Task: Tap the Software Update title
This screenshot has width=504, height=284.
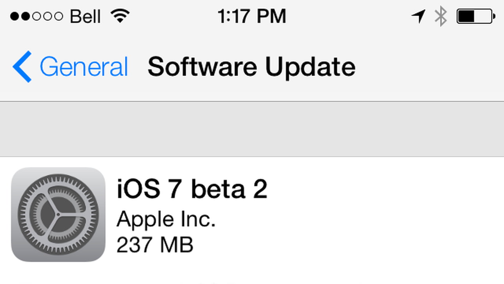Action: [x=251, y=67]
